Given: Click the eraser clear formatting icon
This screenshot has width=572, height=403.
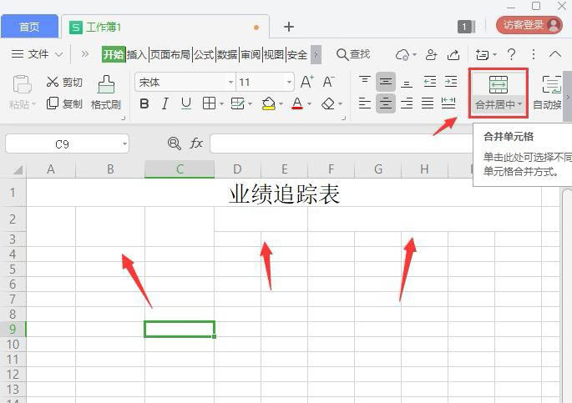Looking at the screenshot, I should pos(328,103).
